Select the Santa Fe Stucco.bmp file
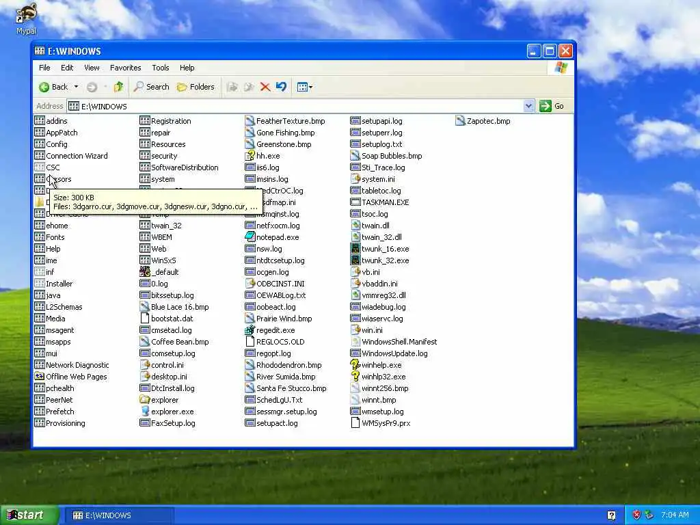Viewport: 700px width, 525px height. pyautogui.click(x=286, y=388)
